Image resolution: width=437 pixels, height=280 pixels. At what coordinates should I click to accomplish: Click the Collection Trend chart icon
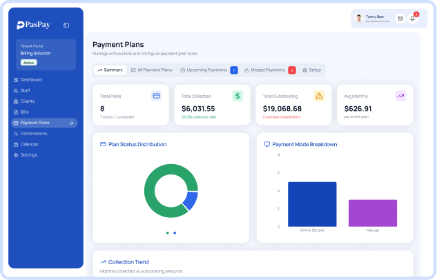pos(103,262)
